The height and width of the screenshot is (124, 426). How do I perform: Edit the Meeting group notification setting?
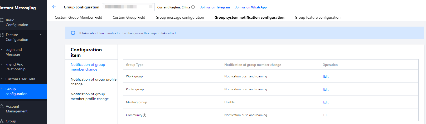point(326,102)
